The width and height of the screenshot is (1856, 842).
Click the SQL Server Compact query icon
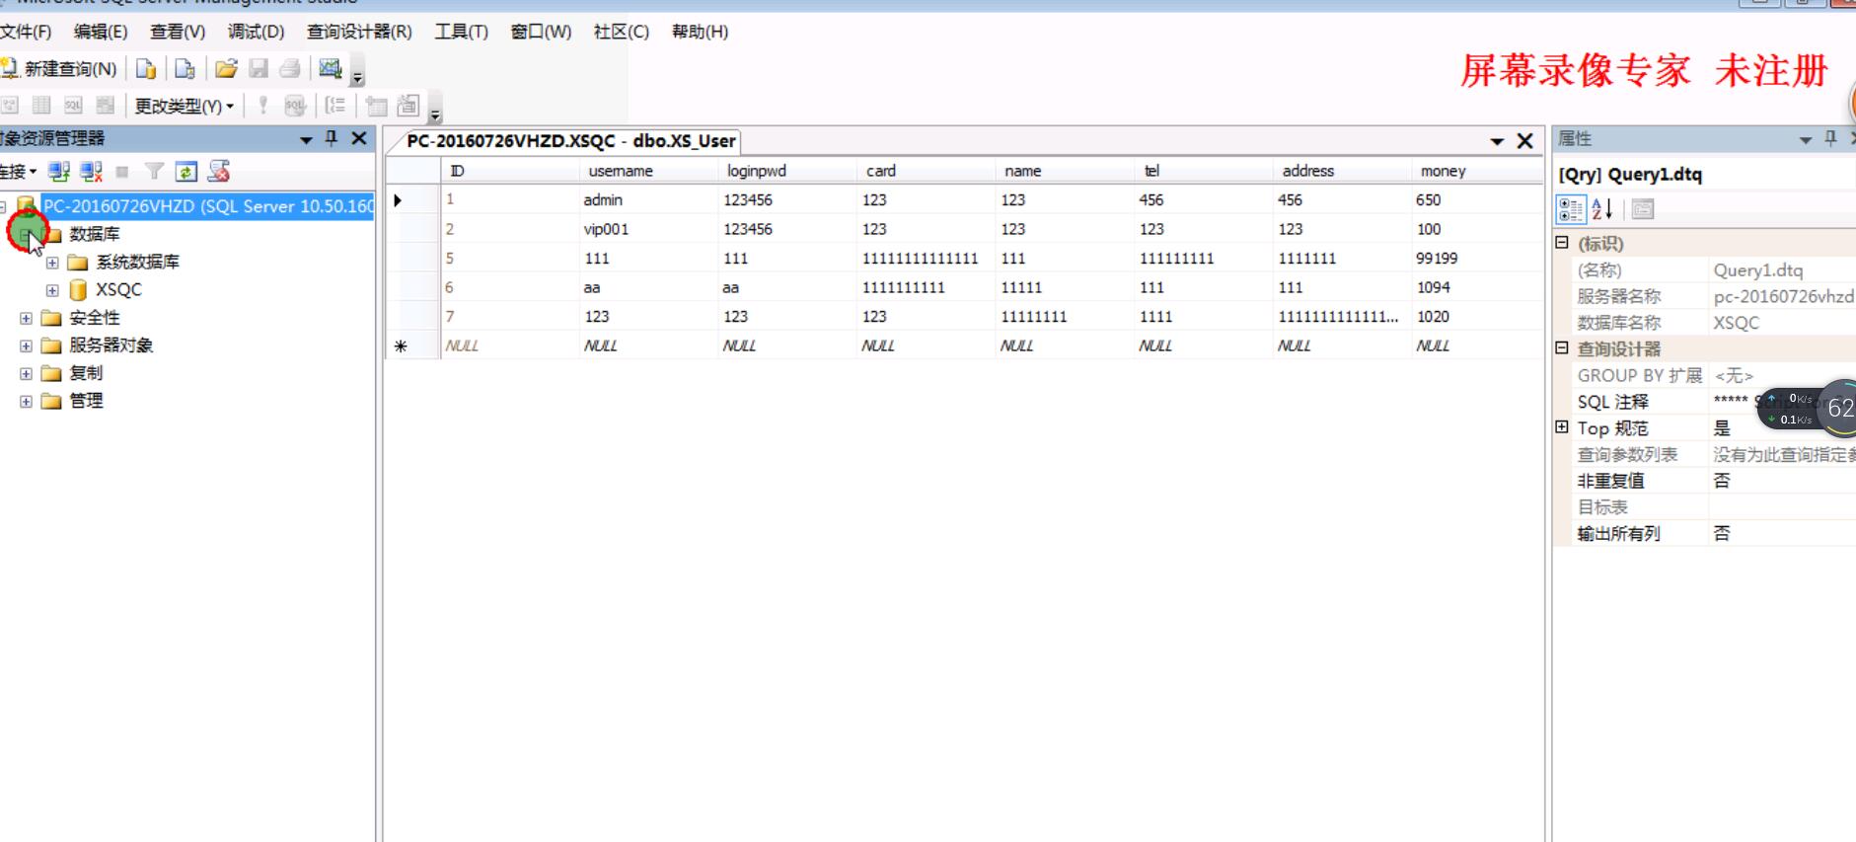[185, 69]
